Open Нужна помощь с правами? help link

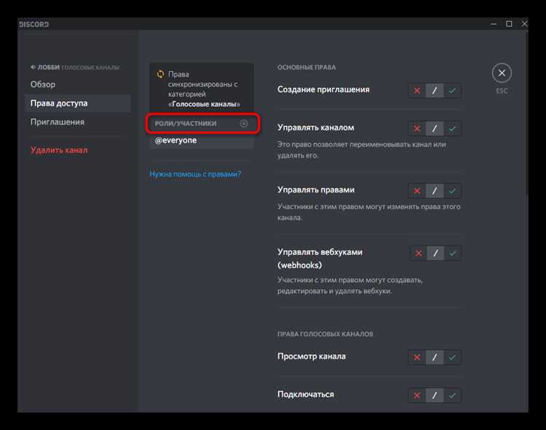click(195, 174)
